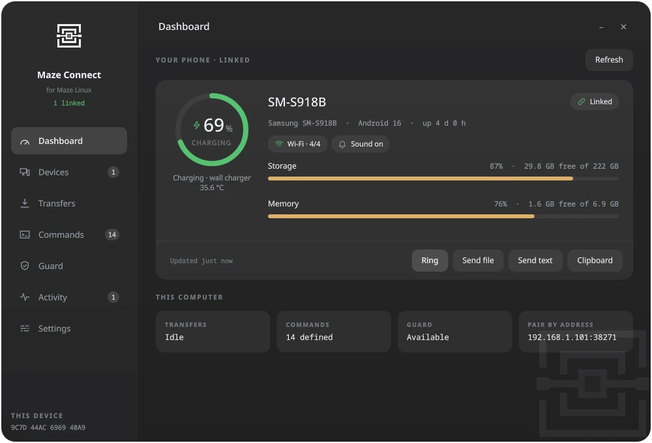View the Activity page
The height and width of the screenshot is (443, 652).
[69, 297]
